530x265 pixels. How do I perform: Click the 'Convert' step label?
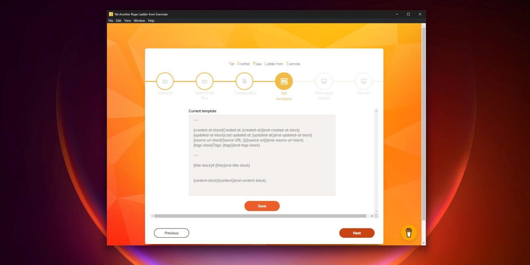pos(363,93)
